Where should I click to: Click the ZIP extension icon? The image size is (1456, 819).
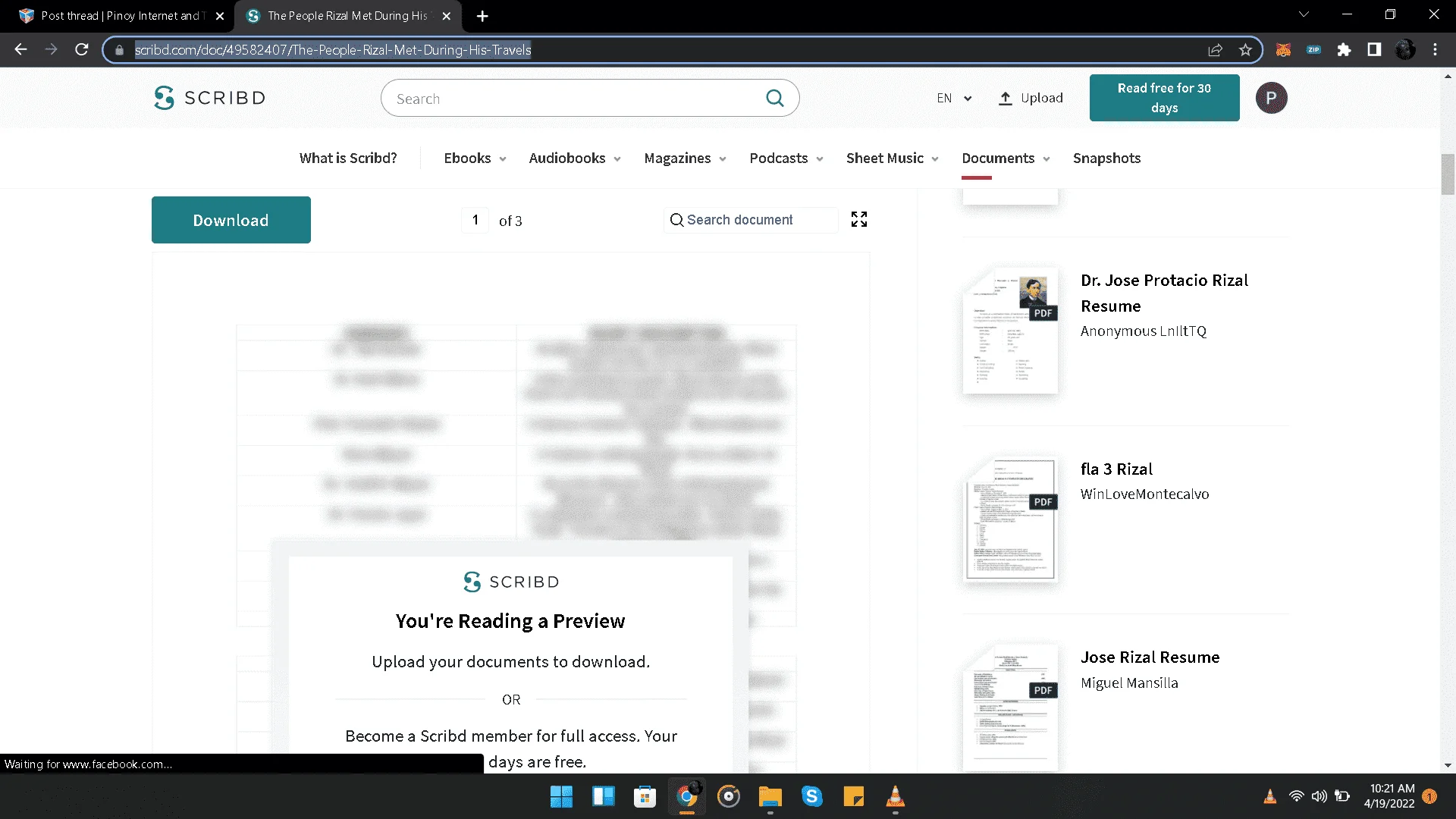point(1313,50)
